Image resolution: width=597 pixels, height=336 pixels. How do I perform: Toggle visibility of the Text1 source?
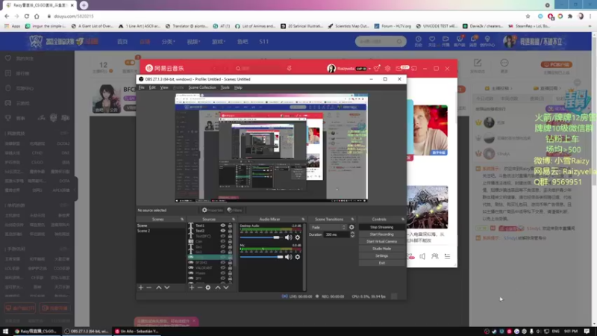[x=222, y=225]
